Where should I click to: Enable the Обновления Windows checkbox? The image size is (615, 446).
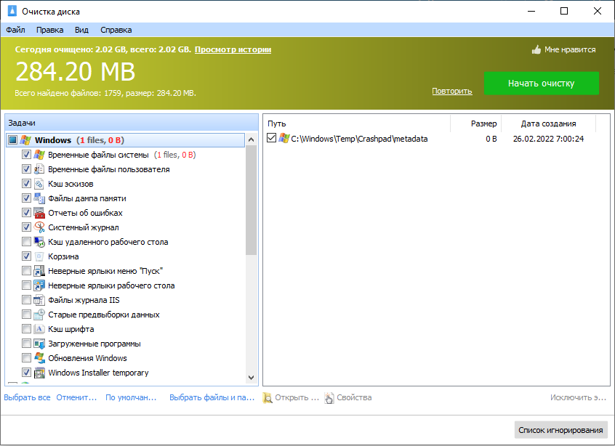[26, 357]
